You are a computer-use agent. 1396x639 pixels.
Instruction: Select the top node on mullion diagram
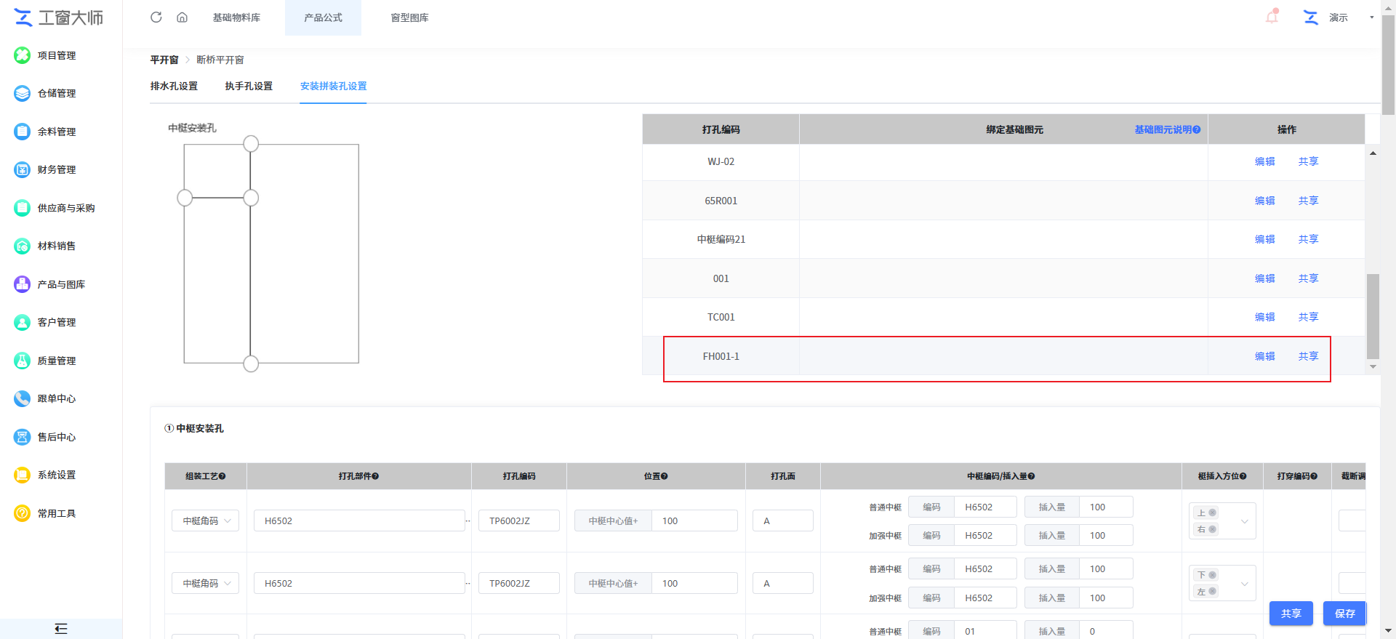tap(251, 144)
